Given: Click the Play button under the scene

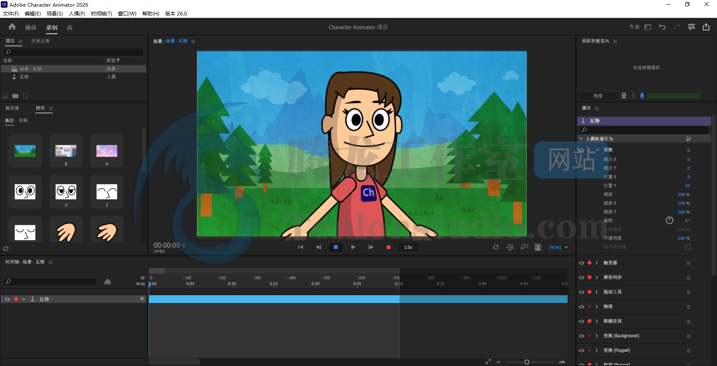Looking at the screenshot, I should [353, 247].
